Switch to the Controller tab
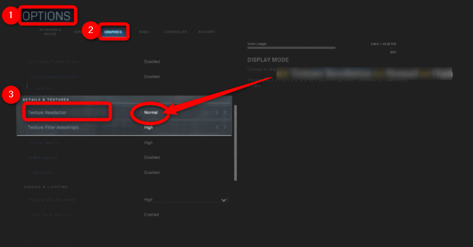473x247 pixels. 175,32
